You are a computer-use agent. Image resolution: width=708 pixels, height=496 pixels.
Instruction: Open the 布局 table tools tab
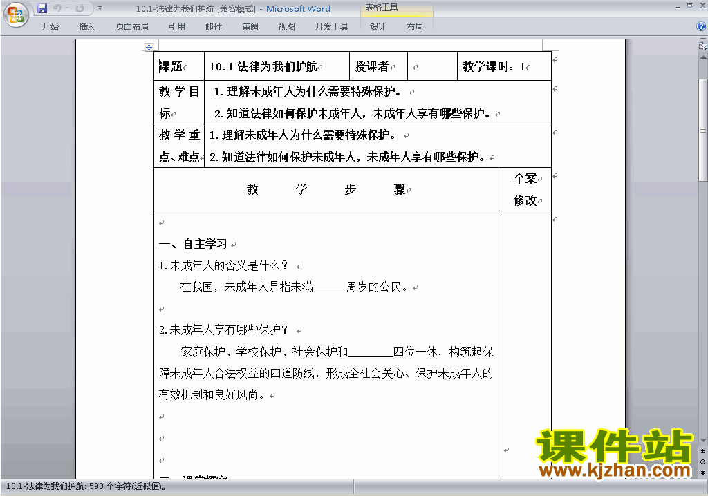tap(415, 27)
